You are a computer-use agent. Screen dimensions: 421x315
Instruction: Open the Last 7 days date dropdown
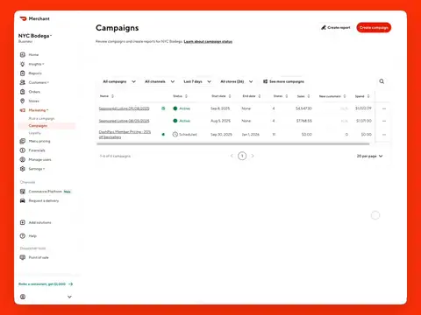(197, 81)
